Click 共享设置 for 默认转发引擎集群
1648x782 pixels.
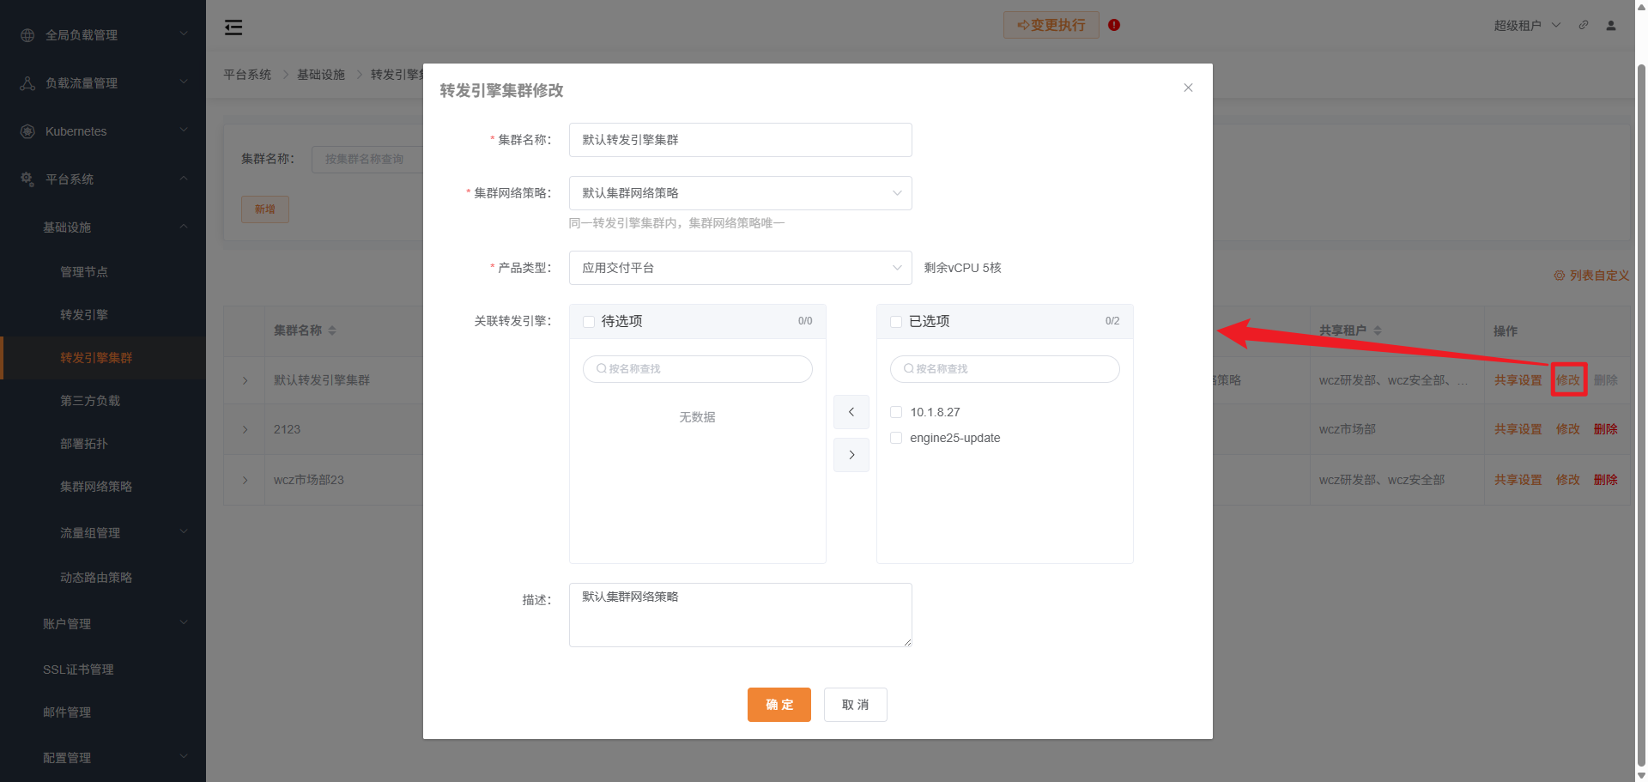click(1518, 380)
